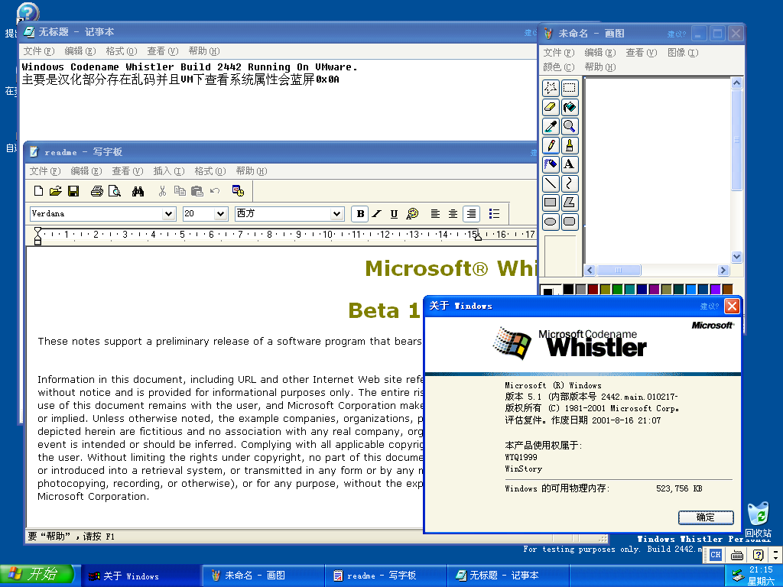Expand the Verdana font name dropdown
The width and height of the screenshot is (783, 587).
(169, 214)
